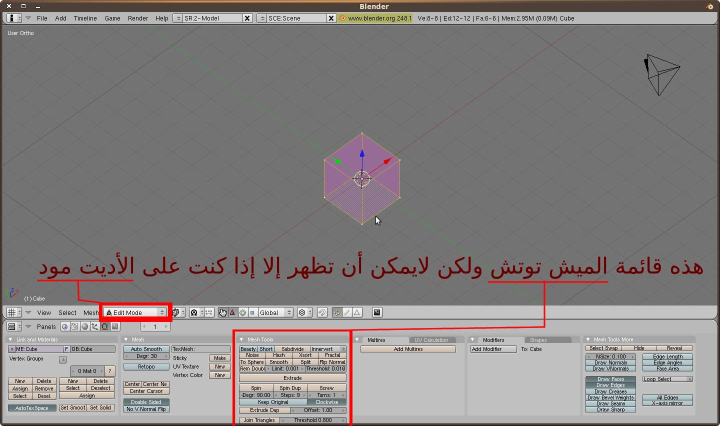Open the Loop Select dropdown
The width and height of the screenshot is (720, 426).
pyautogui.click(x=667, y=379)
